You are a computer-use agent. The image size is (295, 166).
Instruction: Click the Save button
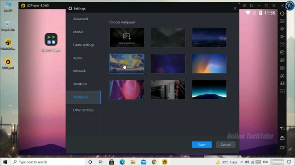click(x=202, y=145)
